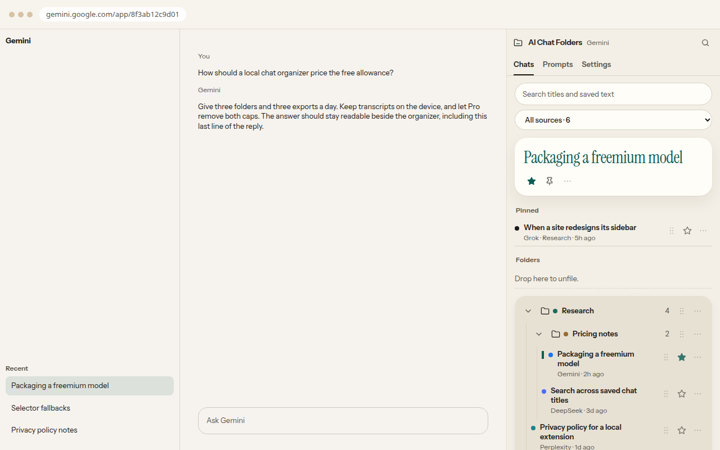Click the Research folder drag handle
The image size is (720, 450).
click(682, 311)
